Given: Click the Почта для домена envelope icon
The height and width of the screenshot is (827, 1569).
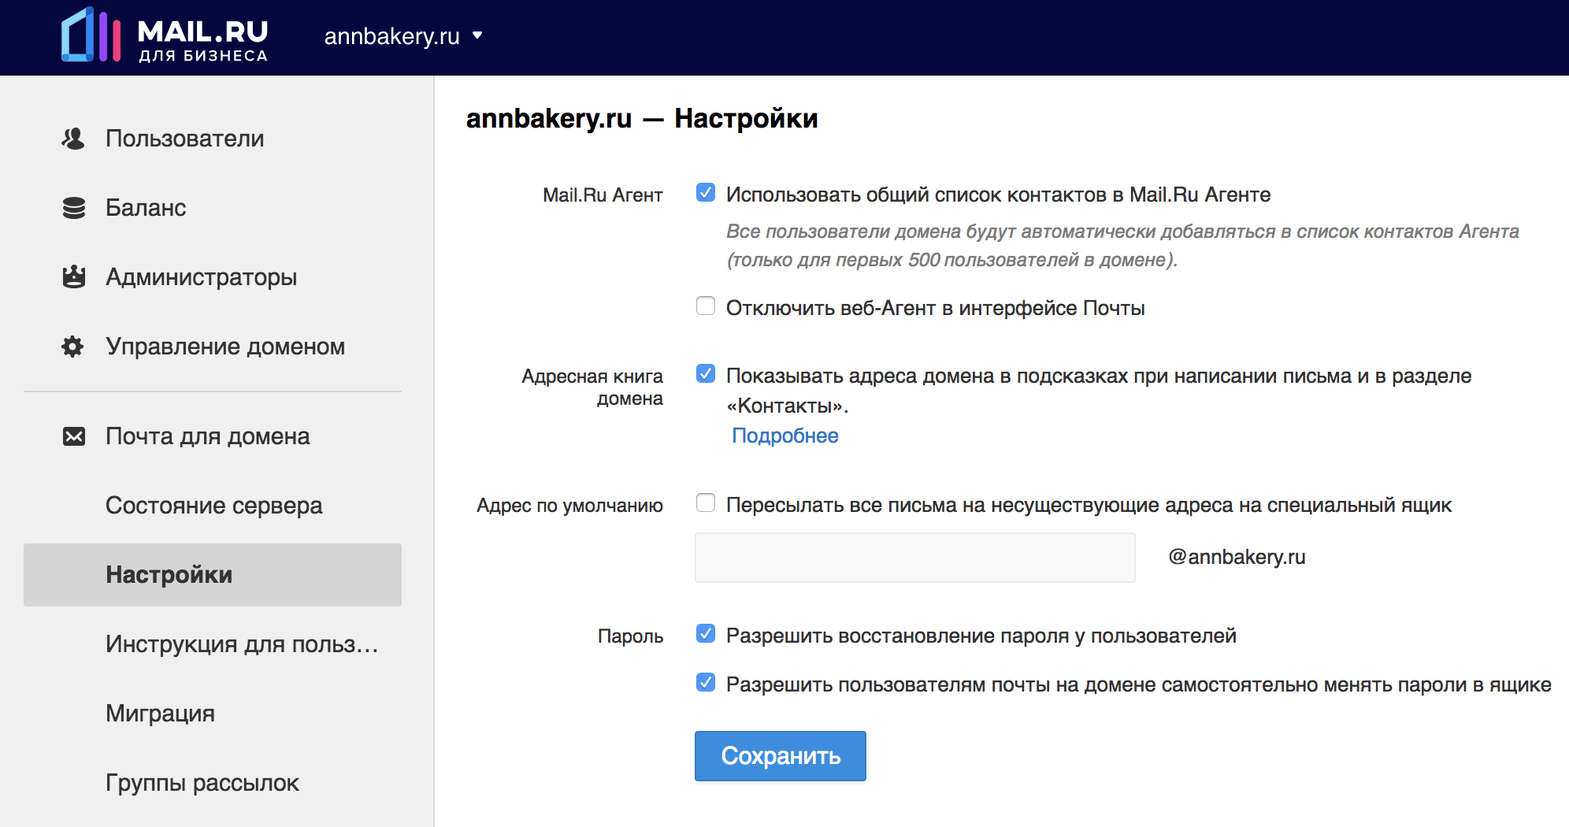Looking at the screenshot, I should (73, 436).
